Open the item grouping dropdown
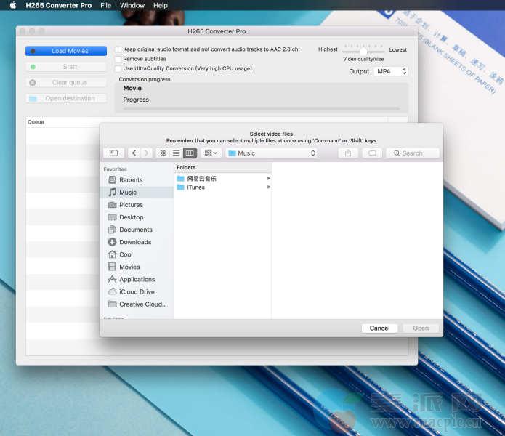Screen dimensions: 505x436 (211, 153)
